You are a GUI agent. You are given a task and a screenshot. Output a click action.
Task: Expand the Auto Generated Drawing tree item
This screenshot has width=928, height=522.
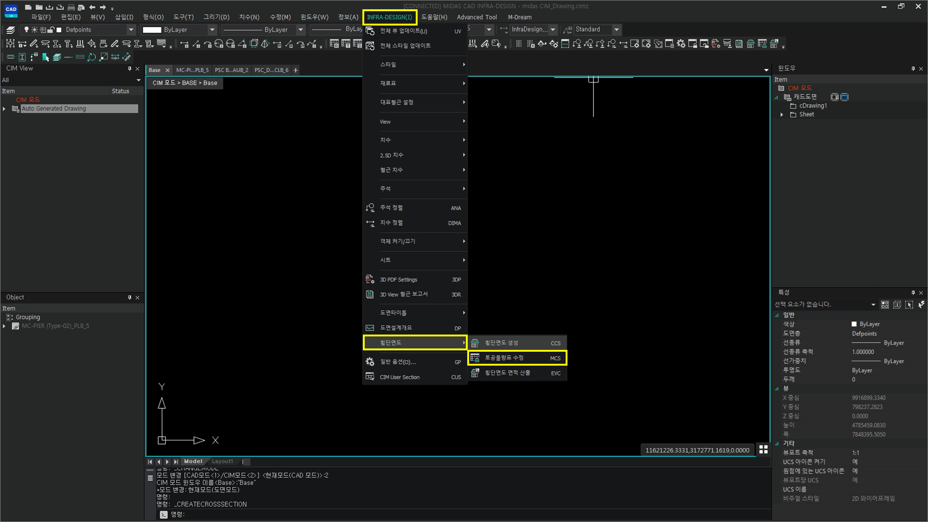click(x=4, y=109)
